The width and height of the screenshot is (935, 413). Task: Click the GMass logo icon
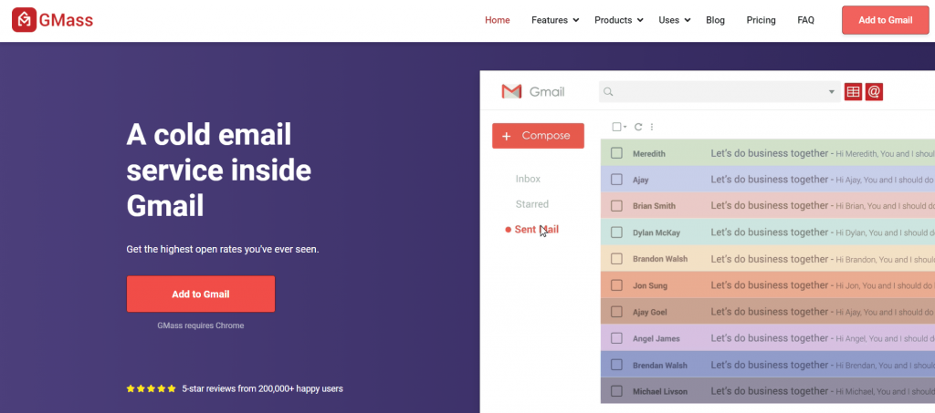[25, 20]
